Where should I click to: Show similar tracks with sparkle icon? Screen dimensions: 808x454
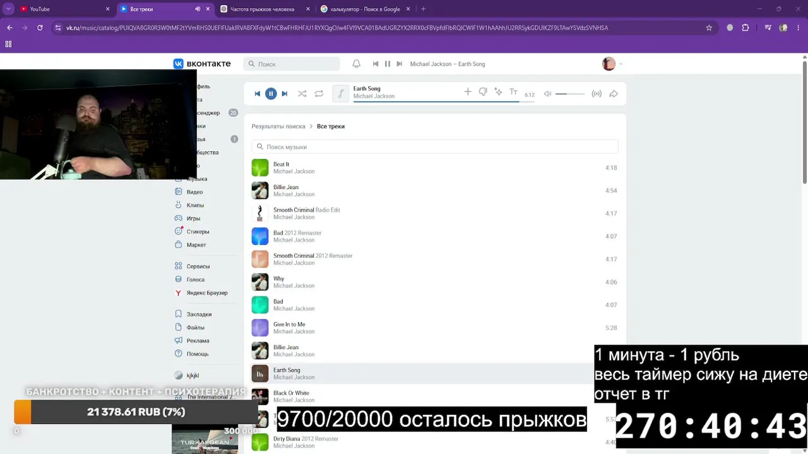(x=498, y=92)
